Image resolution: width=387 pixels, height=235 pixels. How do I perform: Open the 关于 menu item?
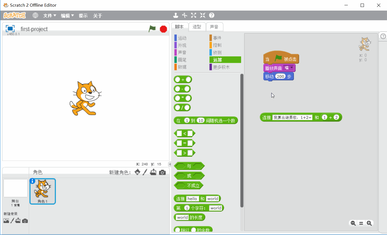coord(98,16)
